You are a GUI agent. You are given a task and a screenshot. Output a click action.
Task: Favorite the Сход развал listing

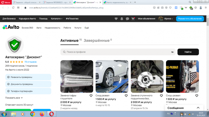point(126,96)
